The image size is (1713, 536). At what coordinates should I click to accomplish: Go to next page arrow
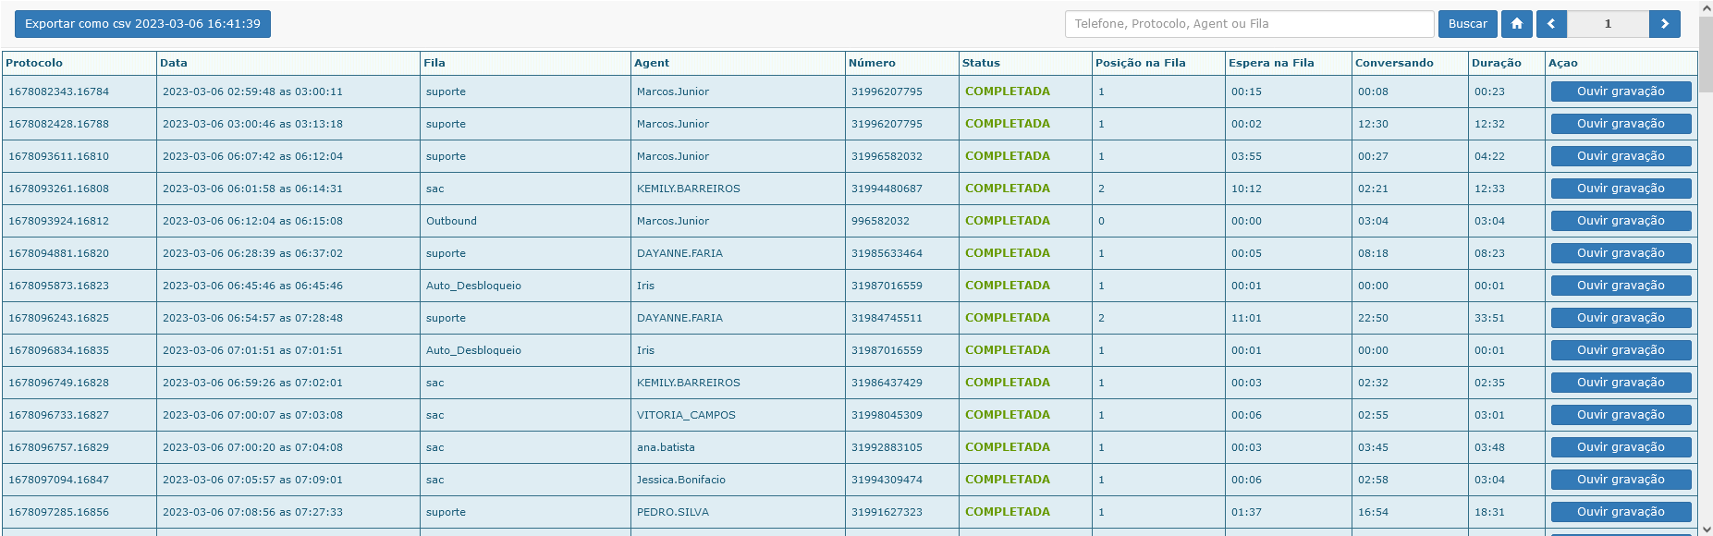tap(1664, 24)
